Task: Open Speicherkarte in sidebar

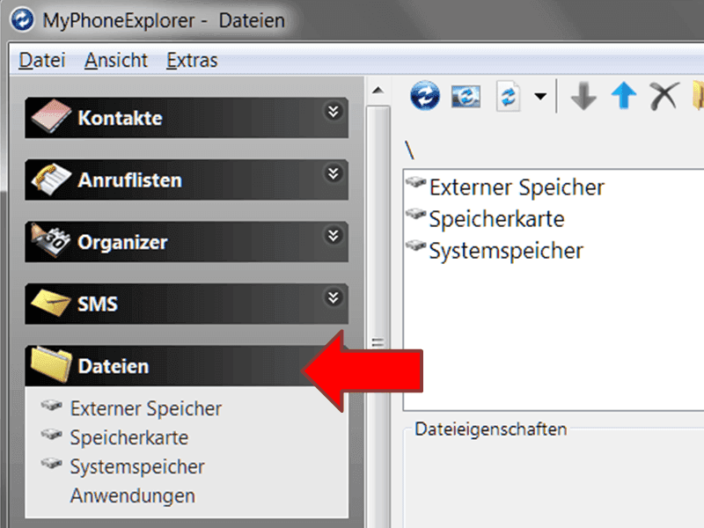Action: pyautogui.click(x=129, y=437)
